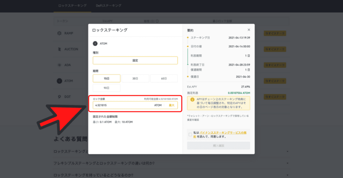343x178 pixels.
Task: Click the value date 2021-04-14 00:00
Action: tap(239, 46)
